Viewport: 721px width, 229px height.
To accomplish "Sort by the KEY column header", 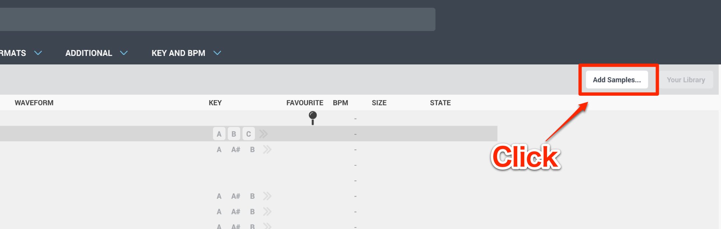I will (x=215, y=103).
